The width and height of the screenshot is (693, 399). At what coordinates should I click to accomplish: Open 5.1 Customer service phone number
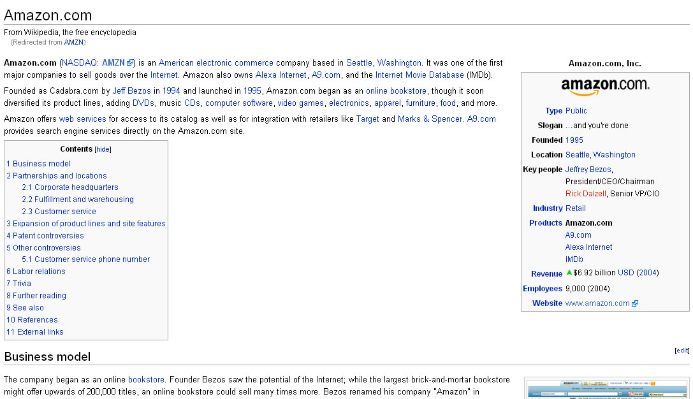coord(85,259)
